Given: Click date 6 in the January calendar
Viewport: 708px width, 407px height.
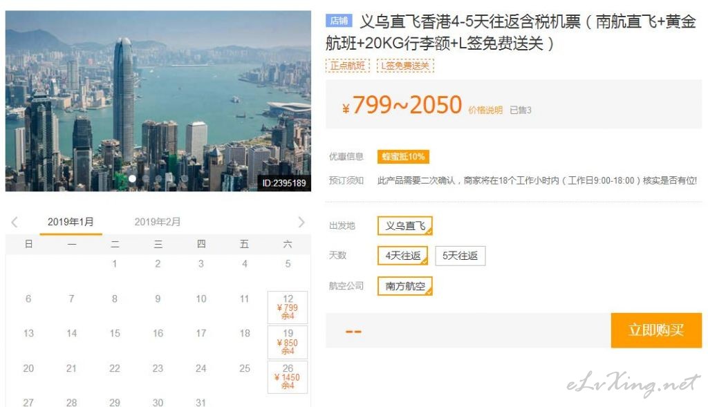Looking at the screenshot, I should click(x=28, y=299).
